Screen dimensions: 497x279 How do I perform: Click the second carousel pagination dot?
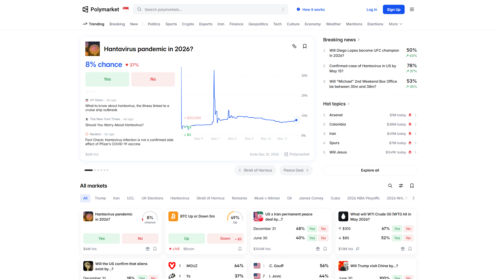tap(95, 170)
